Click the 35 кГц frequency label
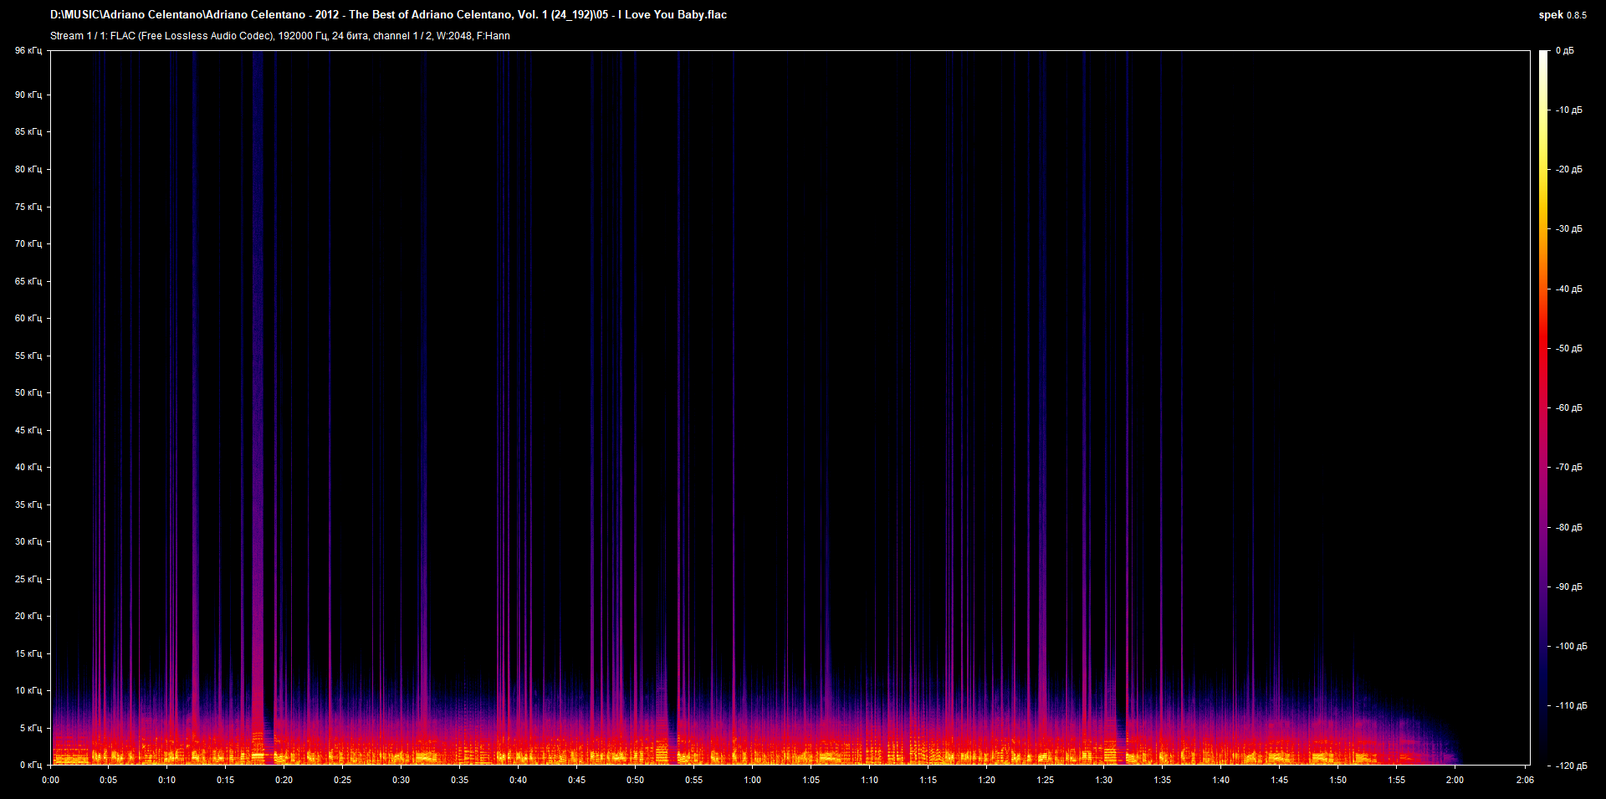1606x799 pixels. point(28,504)
